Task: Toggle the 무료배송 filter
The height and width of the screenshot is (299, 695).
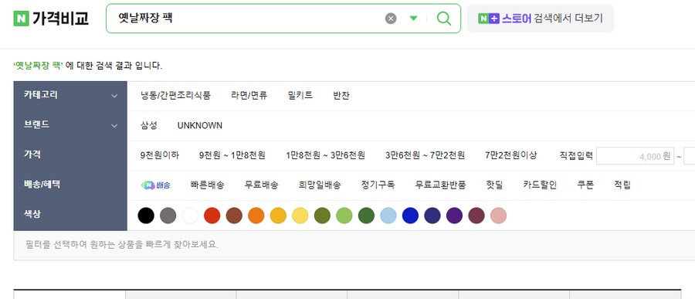Action: pyautogui.click(x=262, y=185)
